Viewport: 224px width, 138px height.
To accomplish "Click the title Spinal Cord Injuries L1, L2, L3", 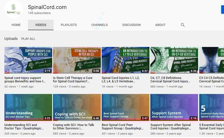I will click(121, 80).
